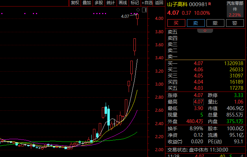Click the split-panel icon at chart top right
Viewport: 247px width, 157px height.
[144, 10]
